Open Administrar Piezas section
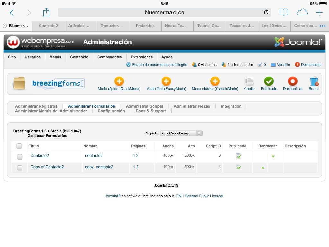 click(x=192, y=106)
